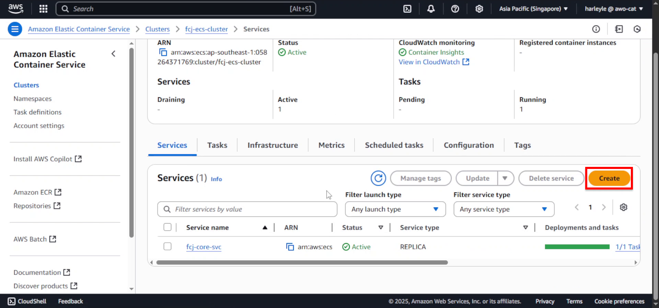Go to the previous page of services
The height and width of the screenshot is (308, 659).
577,207
